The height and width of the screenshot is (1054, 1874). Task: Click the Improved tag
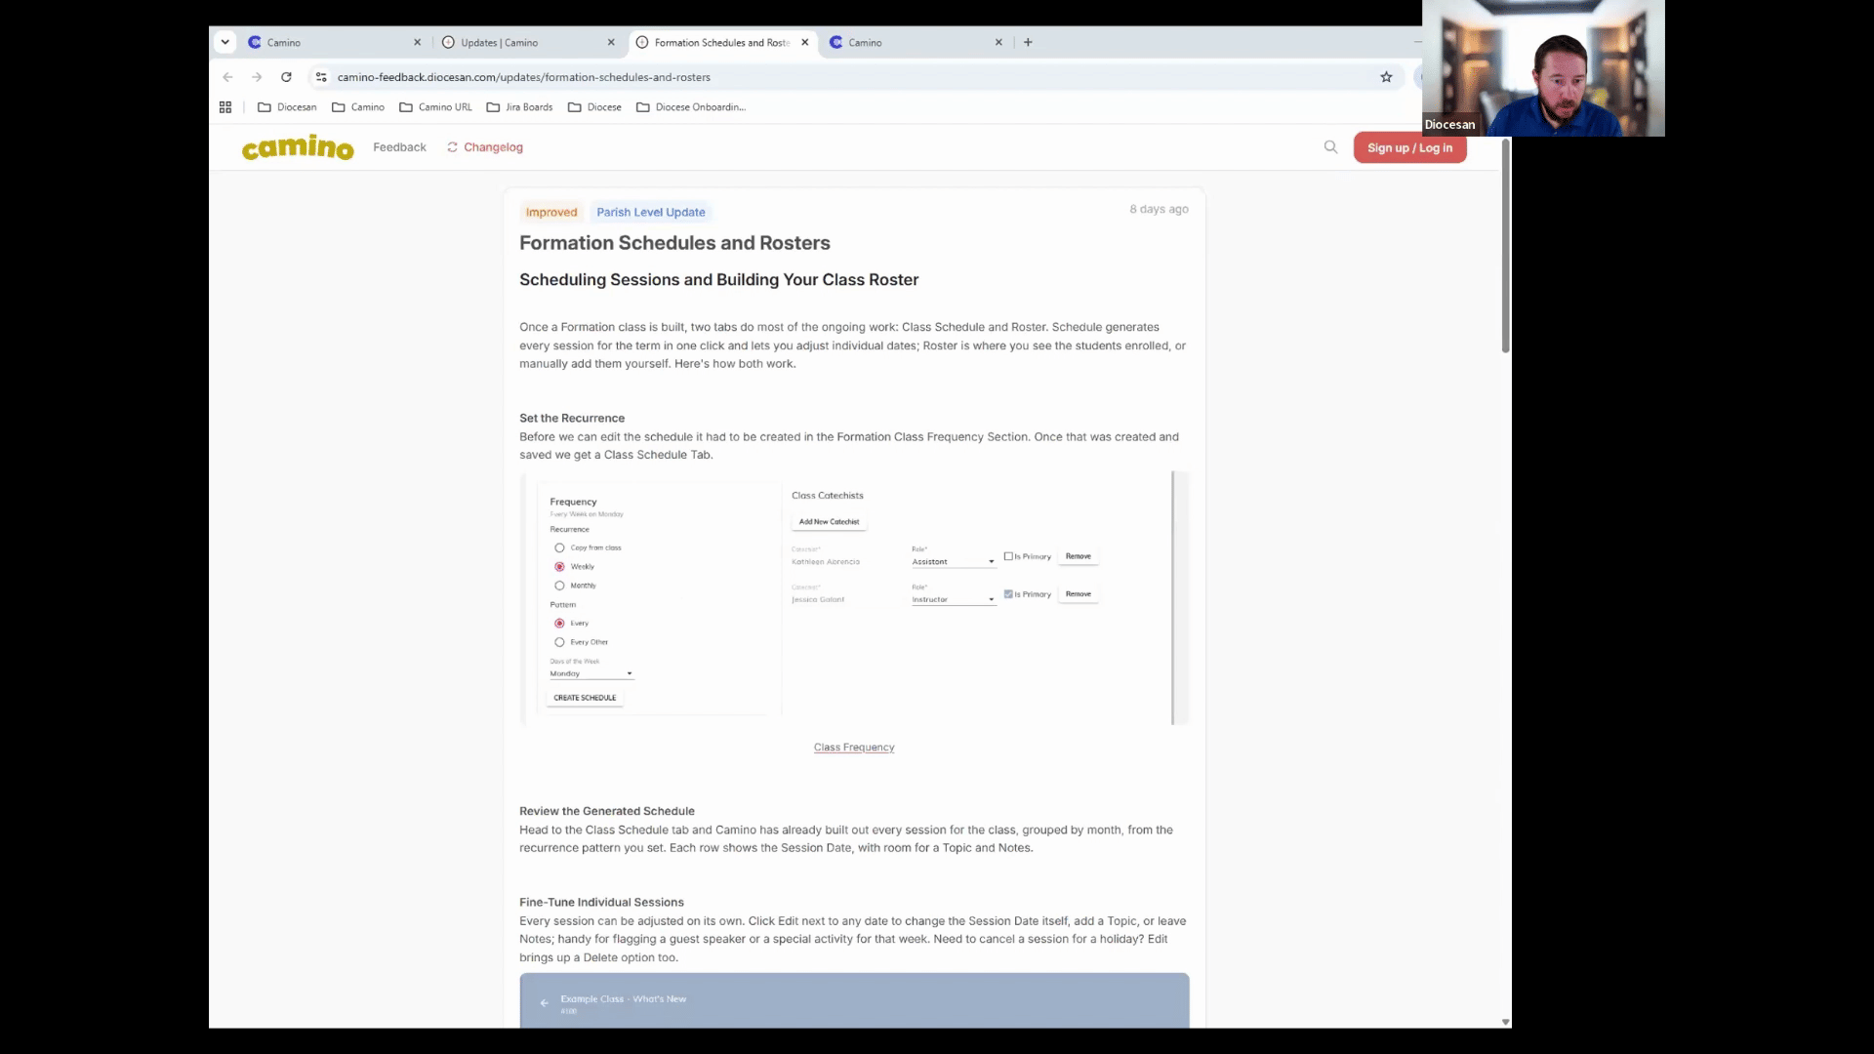click(551, 212)
